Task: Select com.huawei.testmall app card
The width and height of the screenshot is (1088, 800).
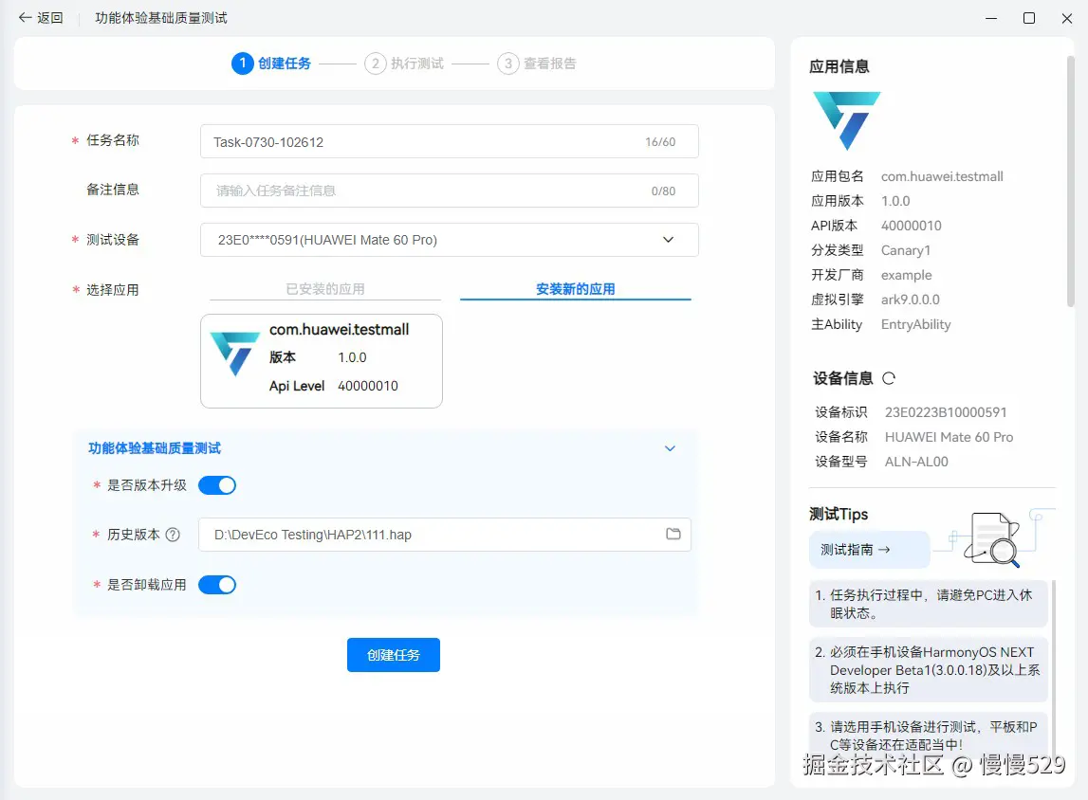Action: (322, 361)
